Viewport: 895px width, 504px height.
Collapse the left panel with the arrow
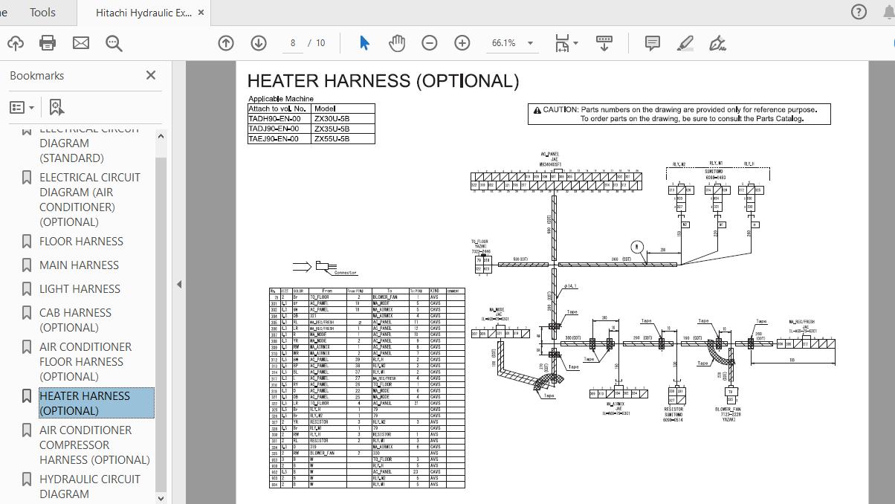tap(179, 284)
